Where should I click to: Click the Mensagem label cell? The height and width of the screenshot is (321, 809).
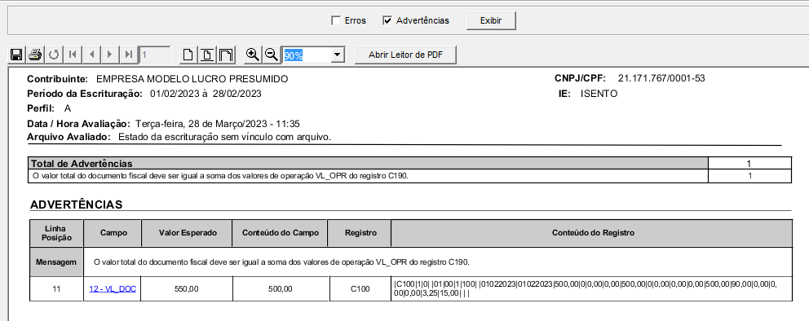coord(56,262)
